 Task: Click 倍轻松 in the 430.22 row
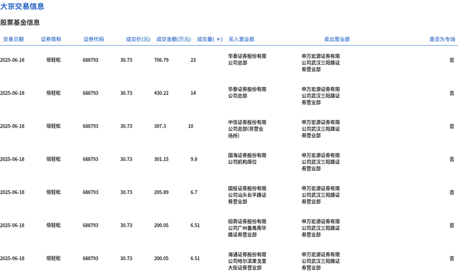[54, 93]
